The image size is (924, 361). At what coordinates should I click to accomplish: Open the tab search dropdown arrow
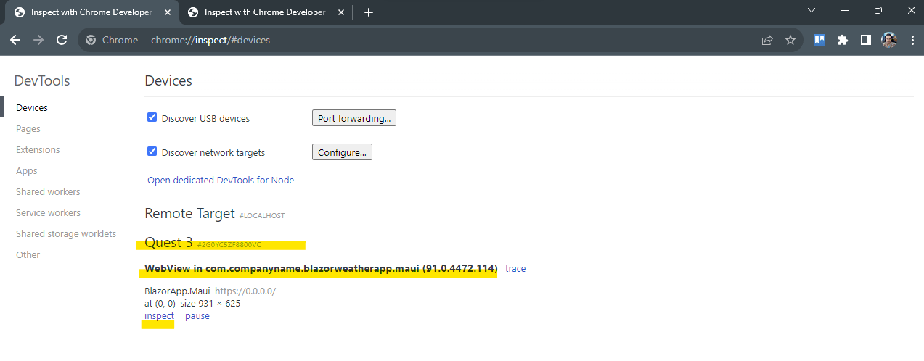[811, 11]
